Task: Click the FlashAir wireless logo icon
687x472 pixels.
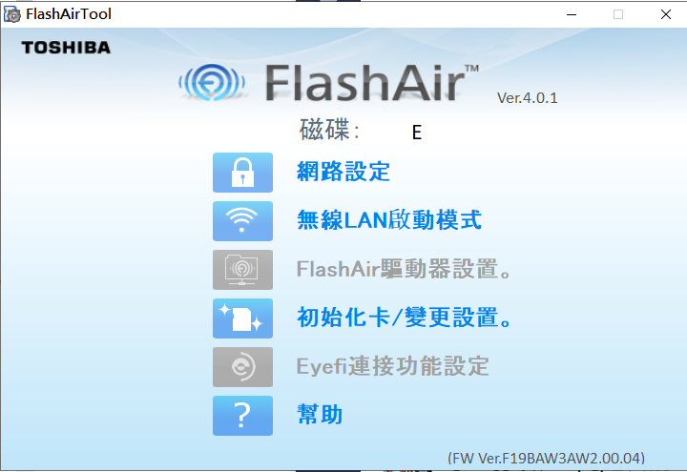Action: (212, 82)
